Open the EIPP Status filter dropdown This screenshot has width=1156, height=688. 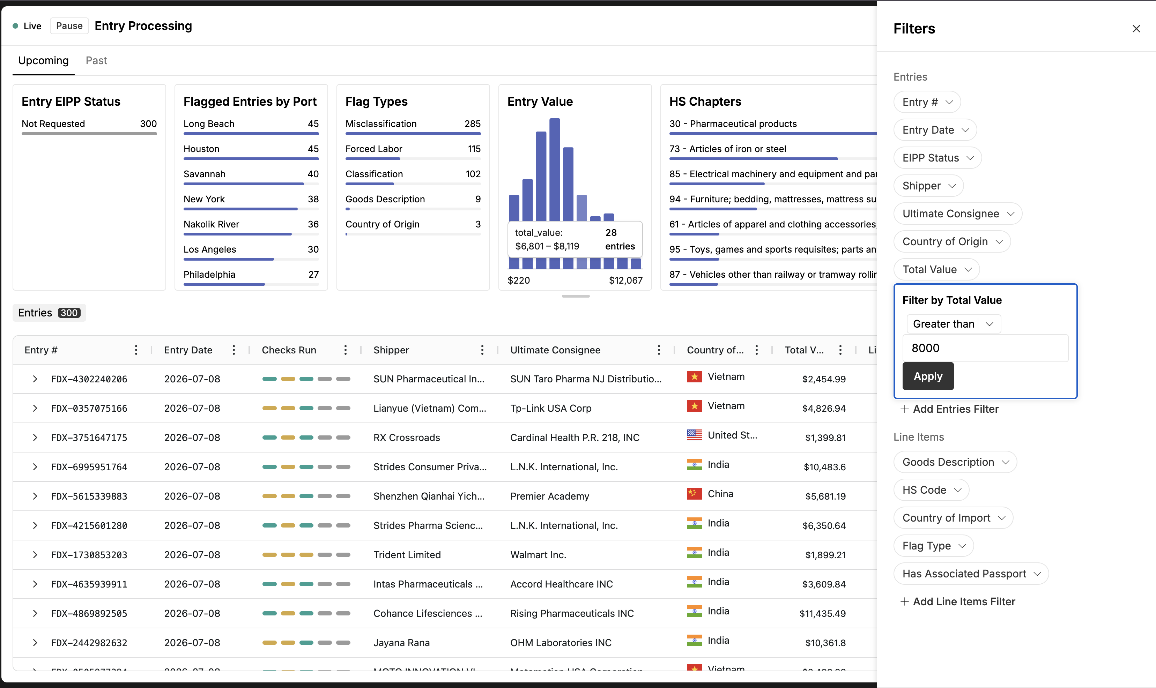pyautogui.click(x=938, y=158)
